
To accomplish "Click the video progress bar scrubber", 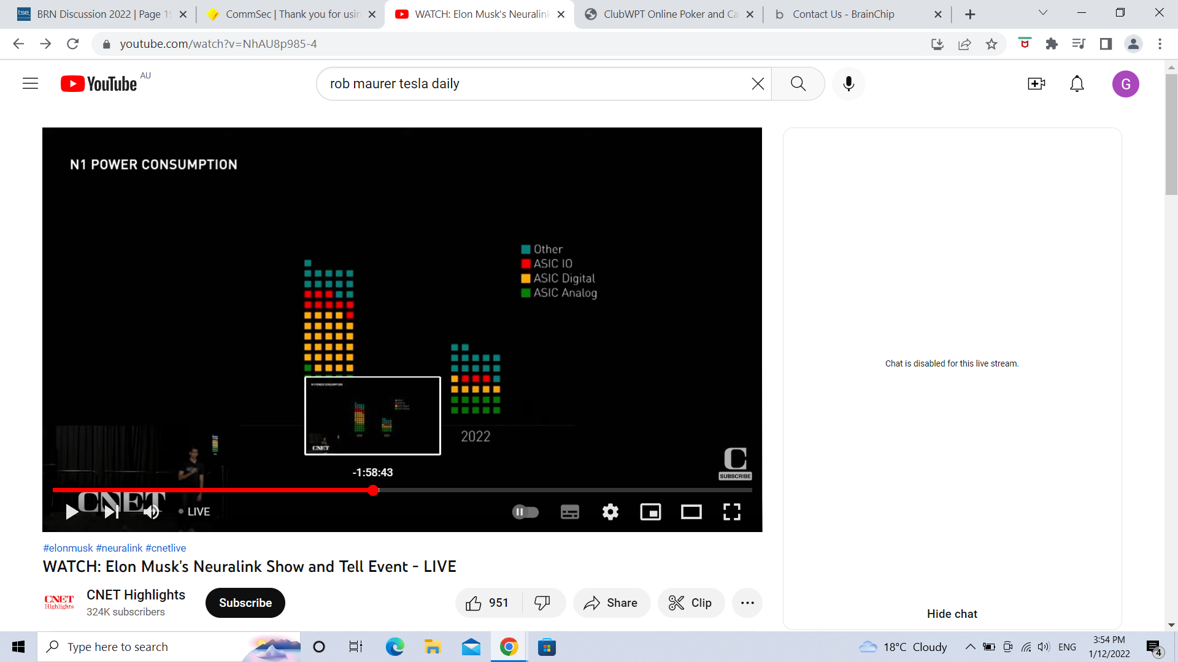I will pos(373,490).
